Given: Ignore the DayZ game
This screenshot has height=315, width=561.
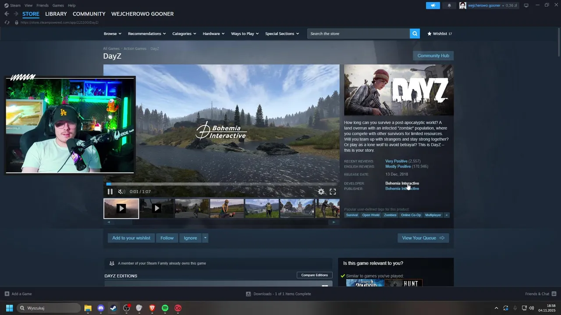Looking at the screenshot, I should 190,238.
